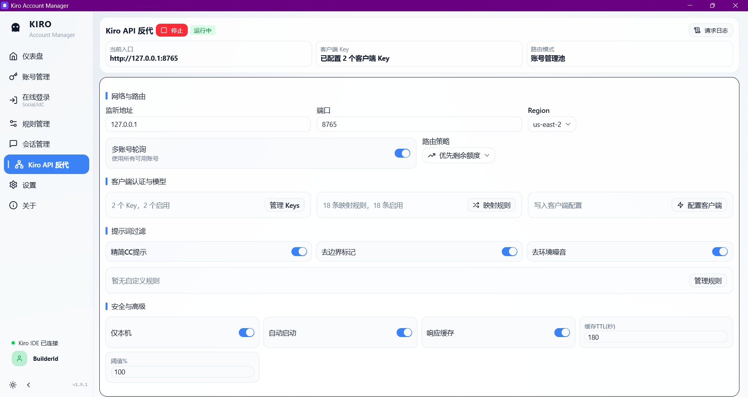Toggle the 响应缓存 response cache switch

(562, 332)
